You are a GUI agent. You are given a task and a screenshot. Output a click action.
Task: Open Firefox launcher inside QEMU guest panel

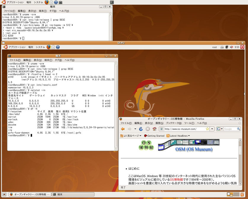(x=49, y=47)
